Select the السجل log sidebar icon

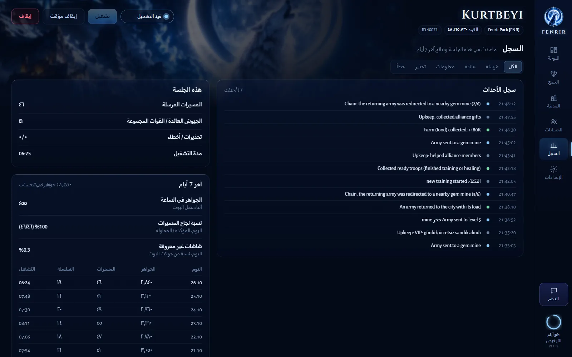click(x=553, y=149)
